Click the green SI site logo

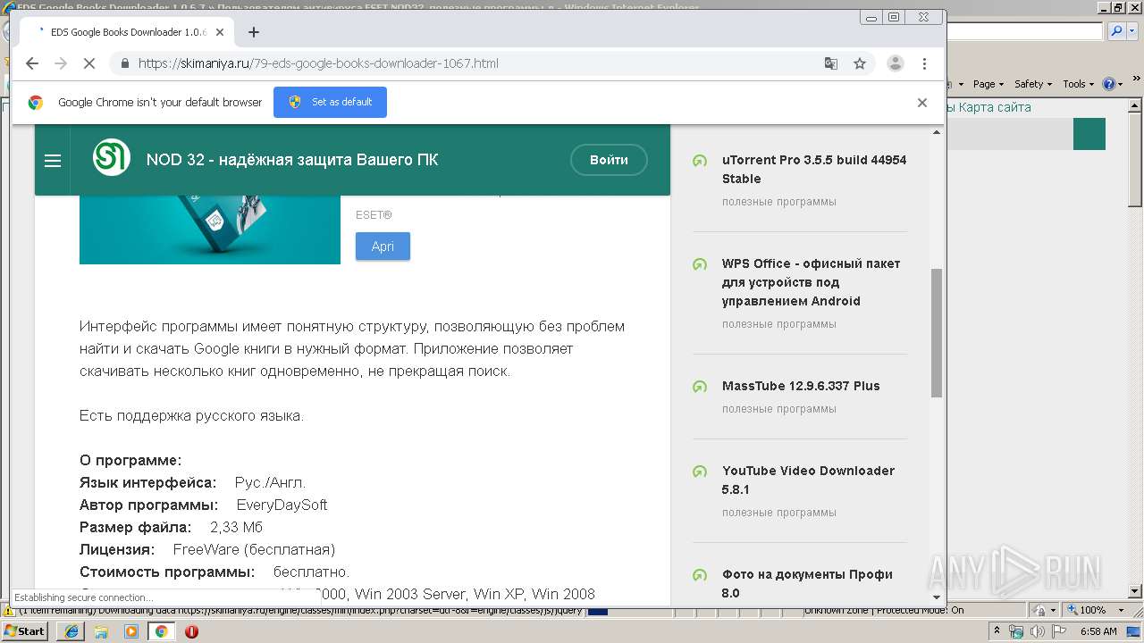(x=112, y=159)
